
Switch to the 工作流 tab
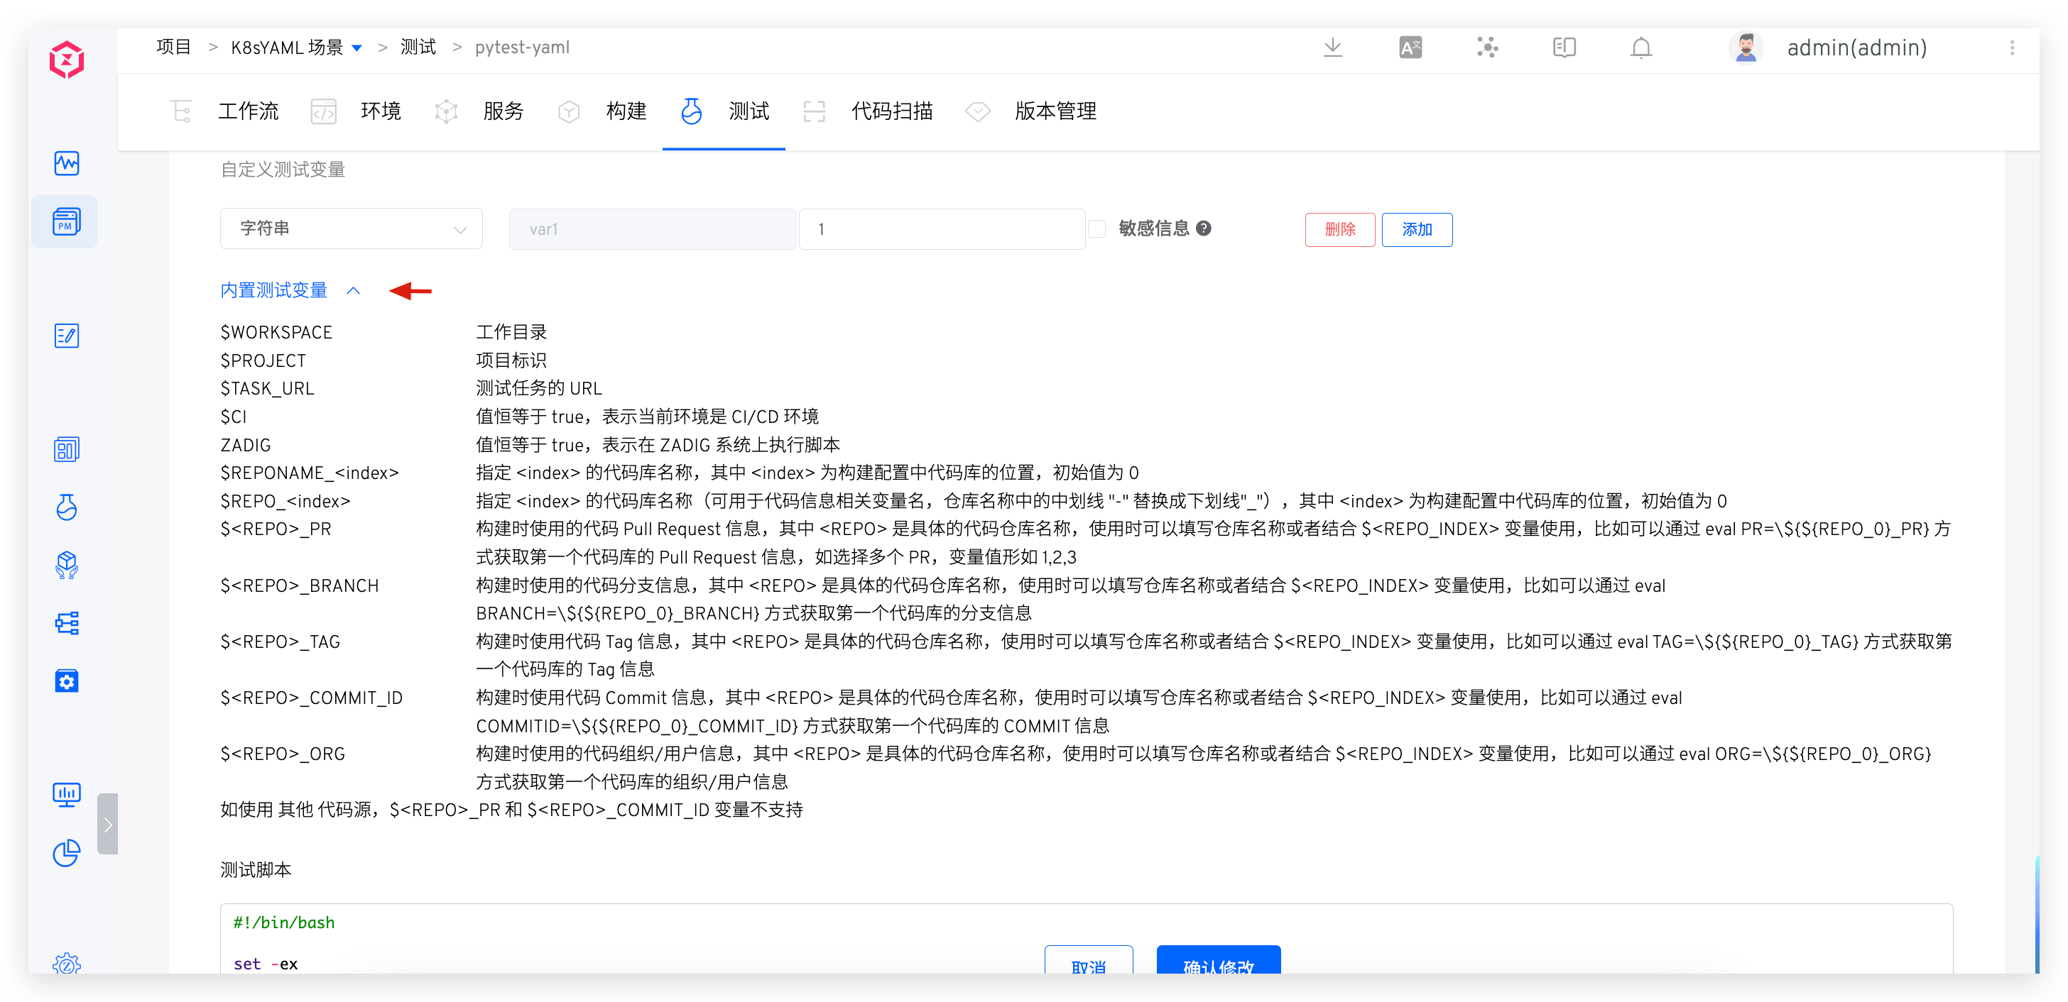248,111
